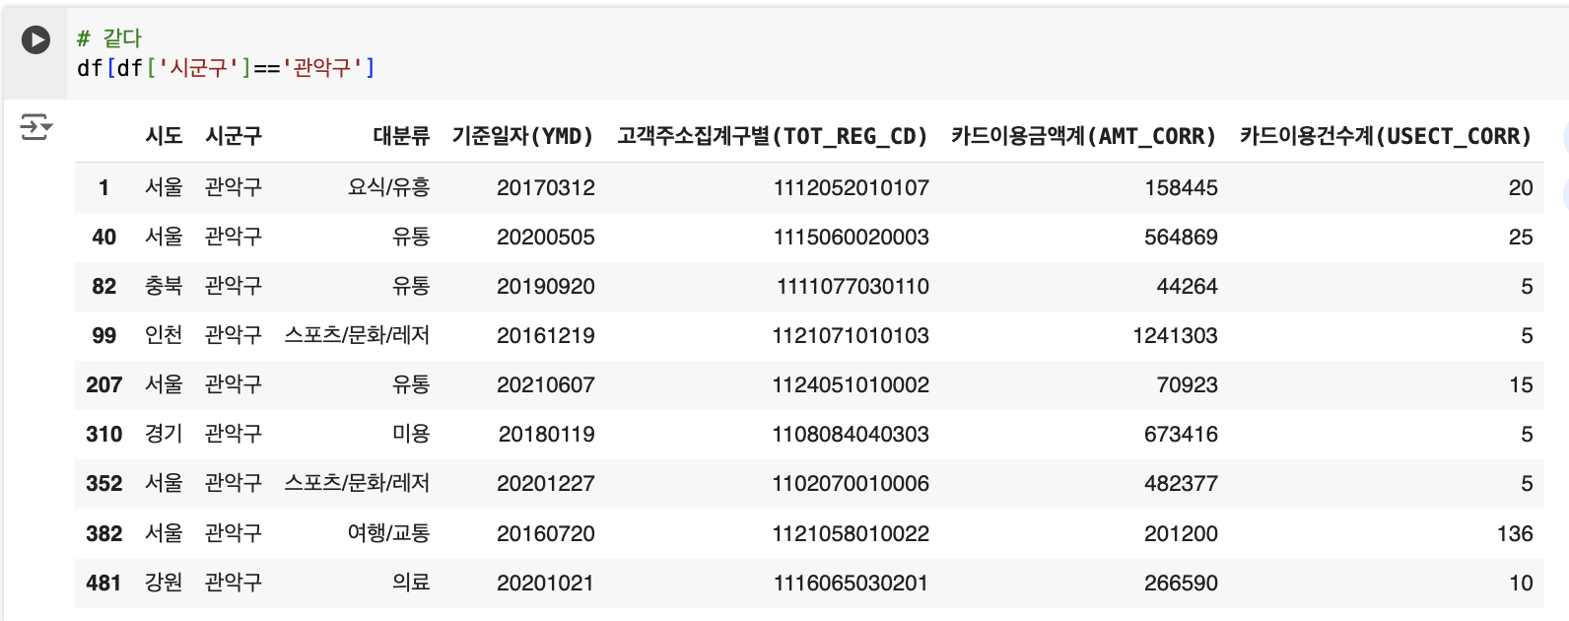Select the 대분류 column header
The image size is (1569, 621).
(401, 136)
